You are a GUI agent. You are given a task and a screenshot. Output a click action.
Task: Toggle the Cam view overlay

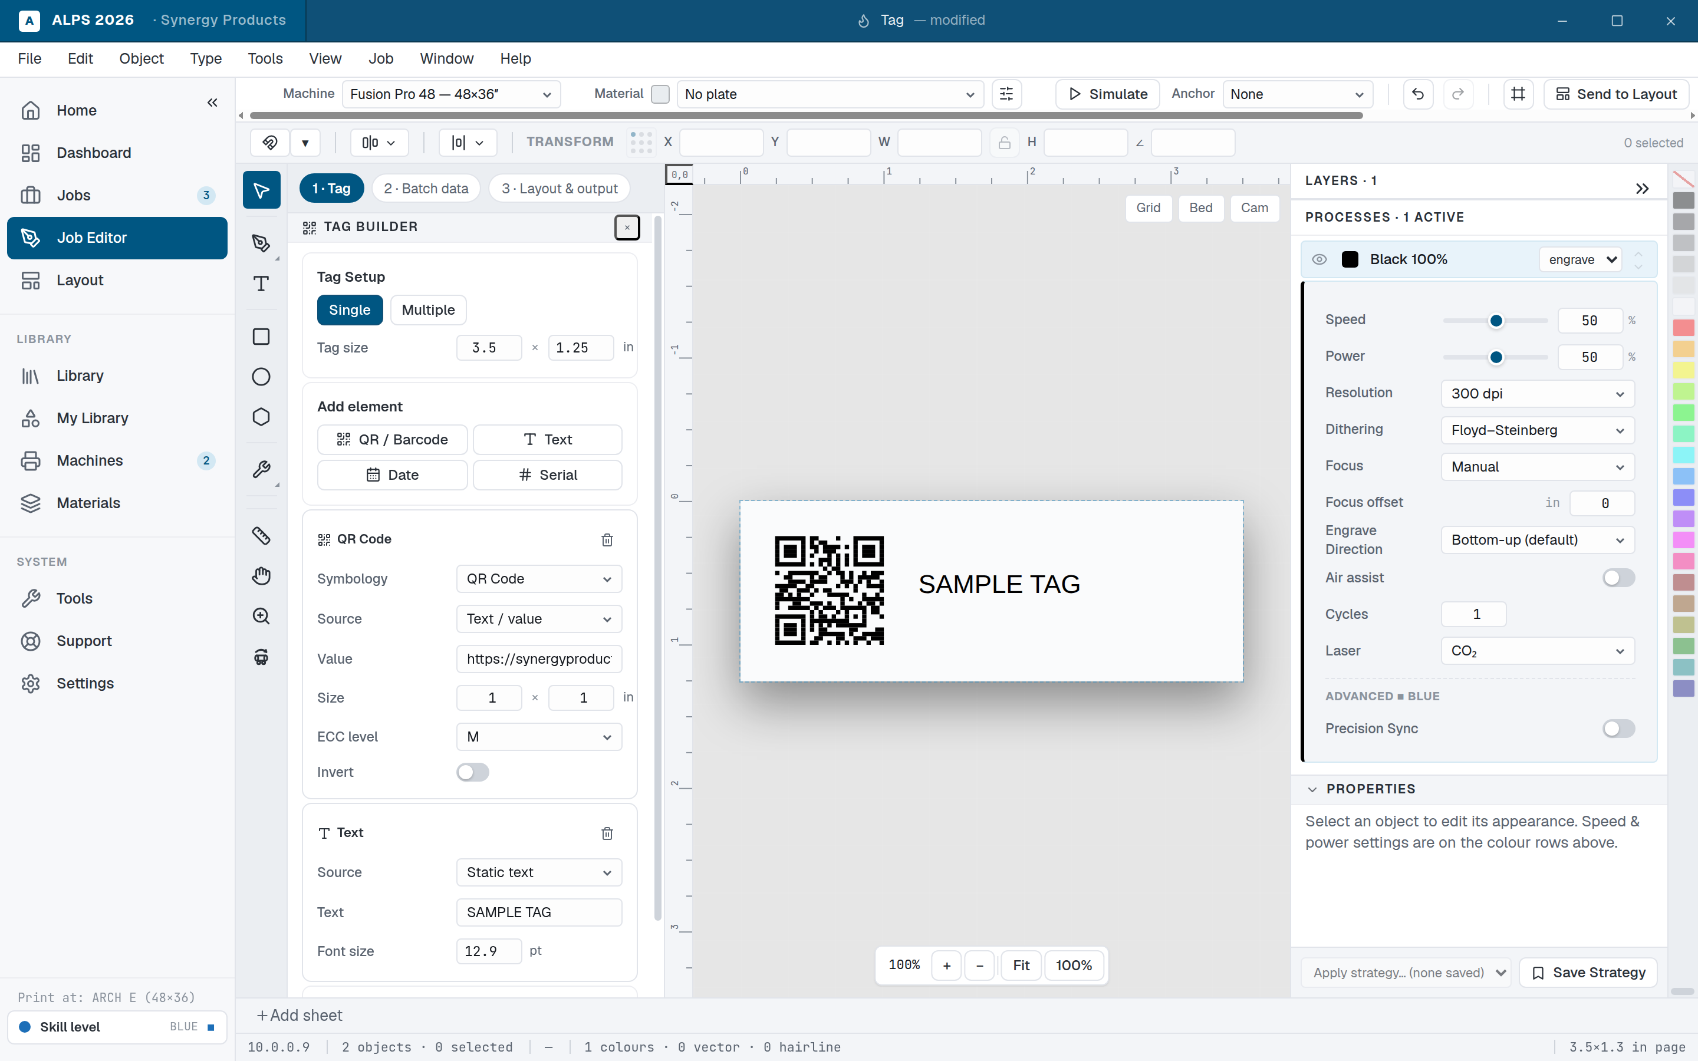(1255, 209)
